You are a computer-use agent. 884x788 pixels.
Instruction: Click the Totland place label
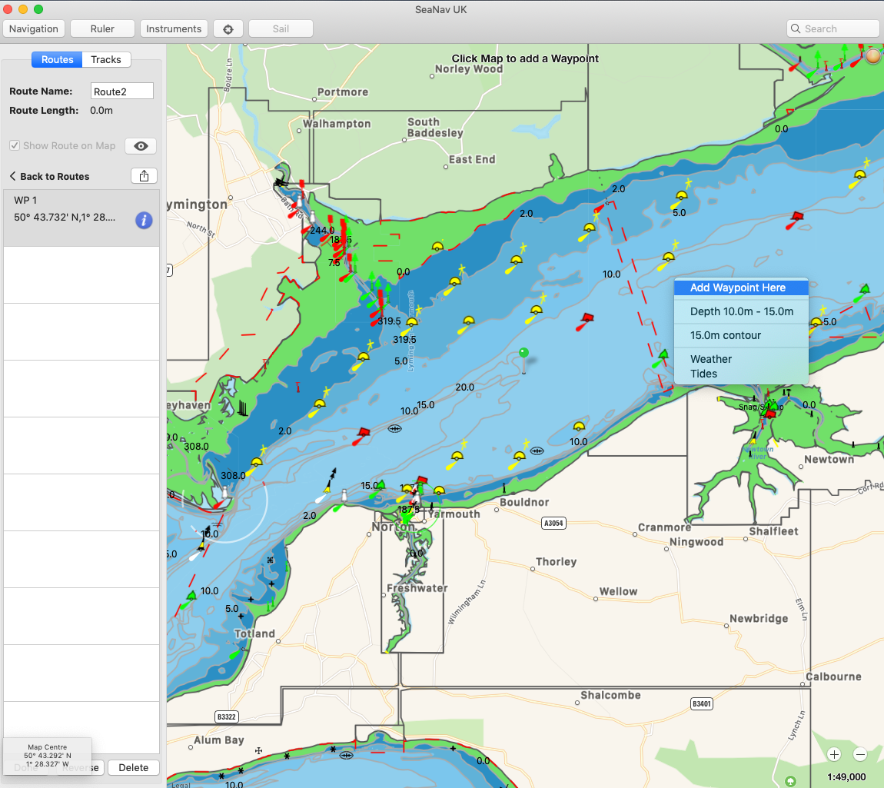tap(255, 633)
